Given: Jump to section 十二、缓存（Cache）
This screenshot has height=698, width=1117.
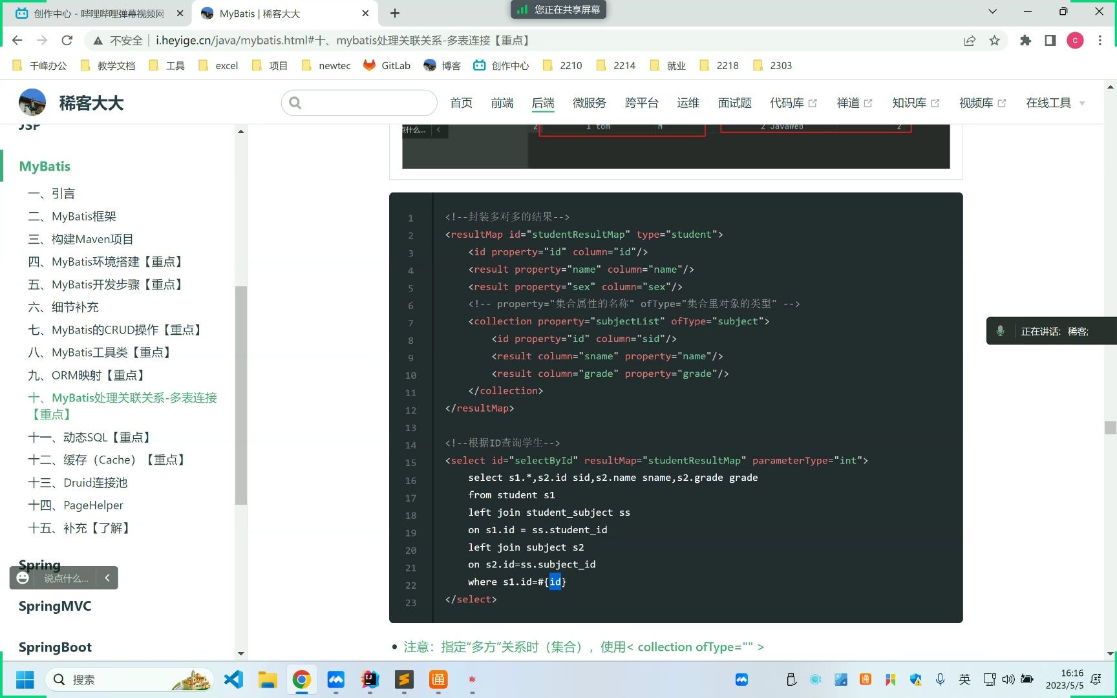Looking at the screenshot, I should tap(108, 460).
